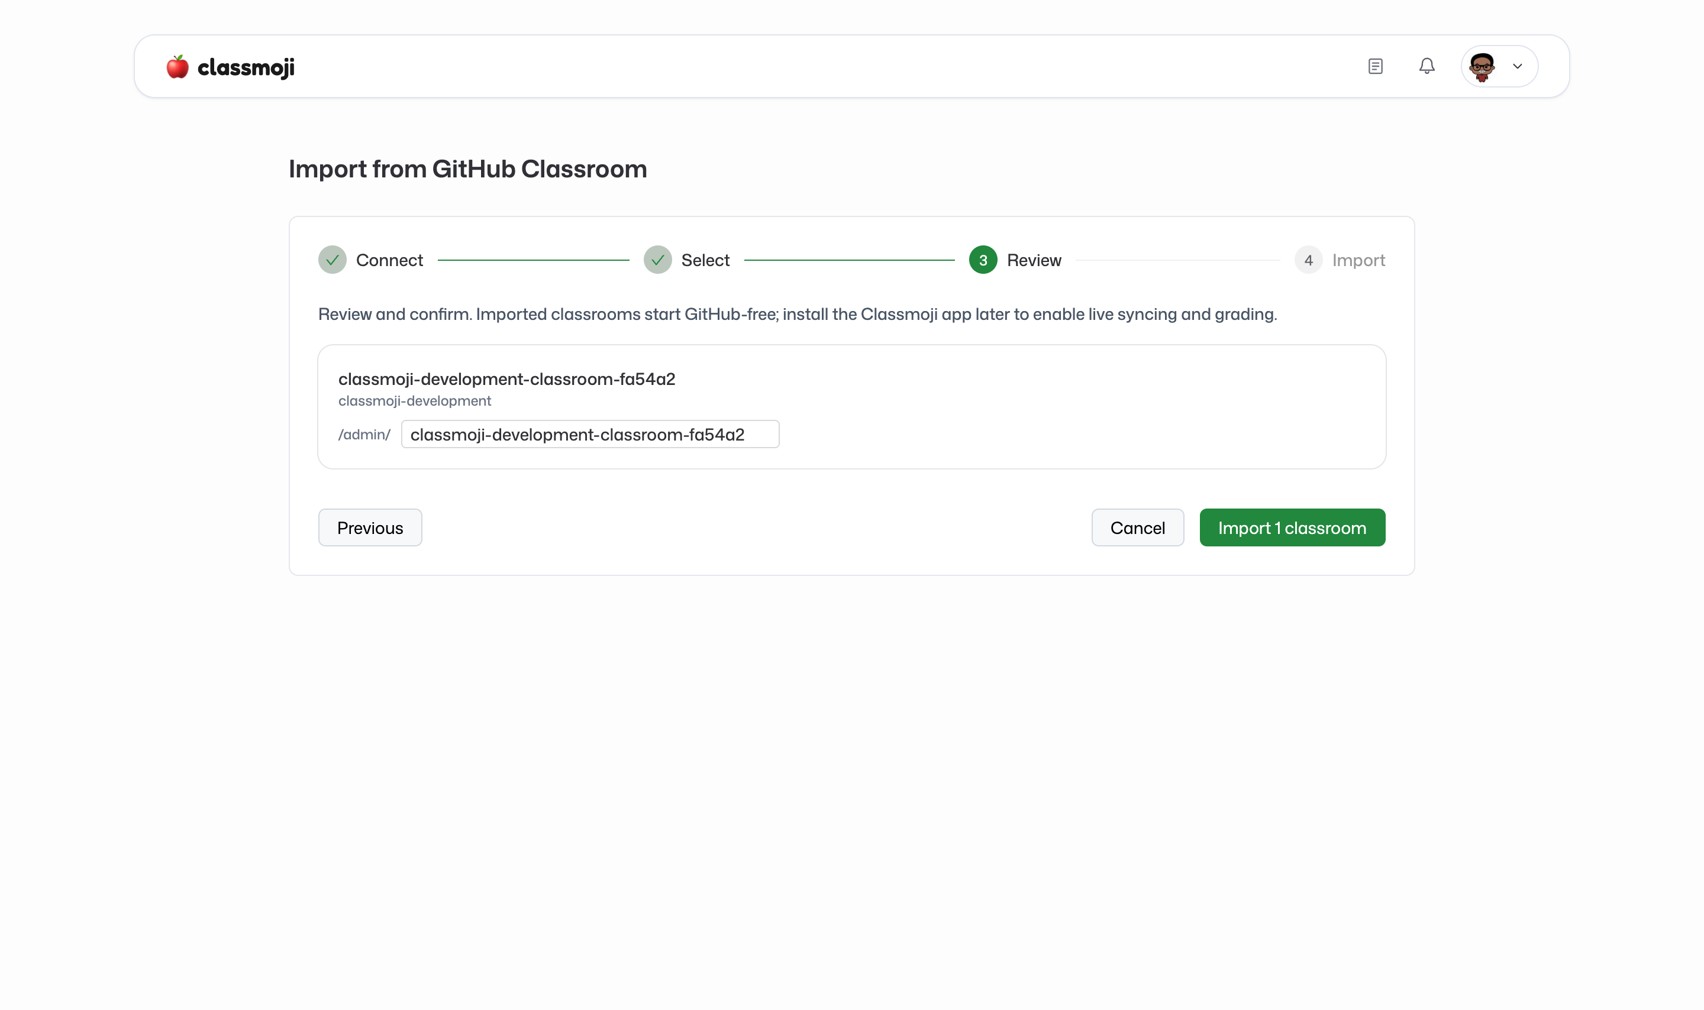Click the classmoji apple logo icon
The height and width of the screenshot is (1010, 1704).
[x=177, y=67]
